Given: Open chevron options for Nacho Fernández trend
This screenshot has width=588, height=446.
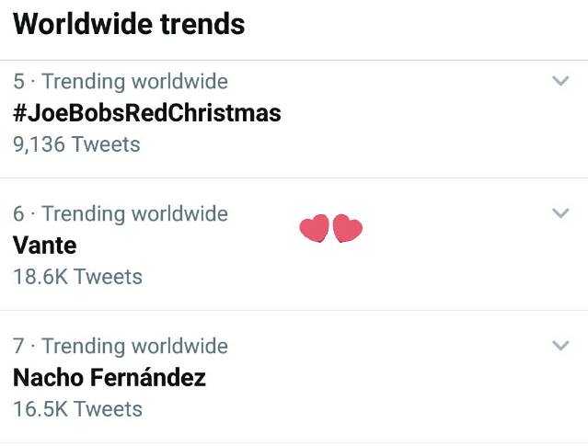Looking at the screenshot, I should click(x=560, y=345).
